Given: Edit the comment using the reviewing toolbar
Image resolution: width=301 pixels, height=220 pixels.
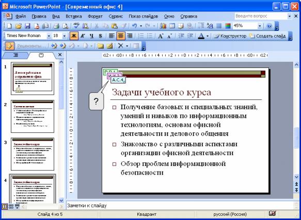Looking at the screenshot, I should coord(109,46).
